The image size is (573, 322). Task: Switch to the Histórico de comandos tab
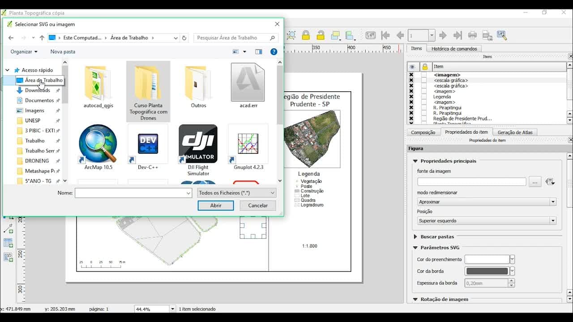tap(454, 48)
